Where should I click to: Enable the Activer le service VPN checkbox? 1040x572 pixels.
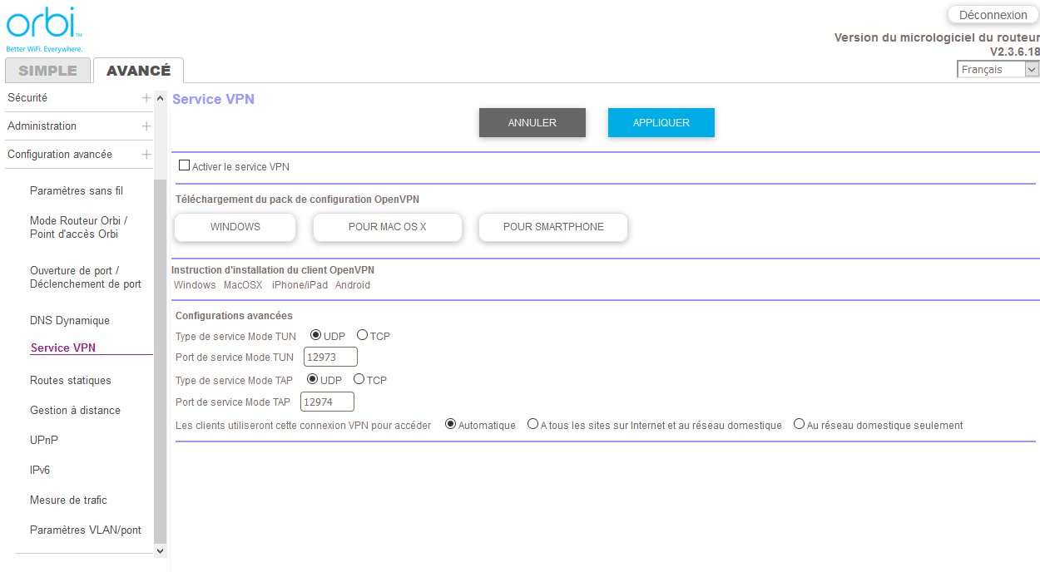(185, 165)
